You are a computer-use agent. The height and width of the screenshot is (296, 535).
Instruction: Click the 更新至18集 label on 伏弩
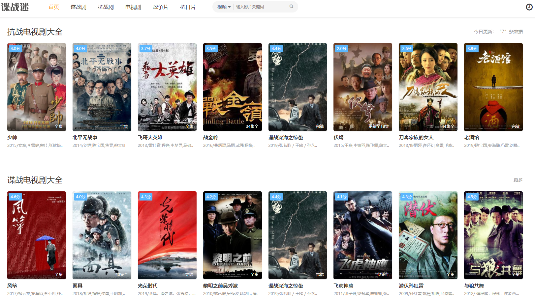pyautogui.click(x=379, y=126)
